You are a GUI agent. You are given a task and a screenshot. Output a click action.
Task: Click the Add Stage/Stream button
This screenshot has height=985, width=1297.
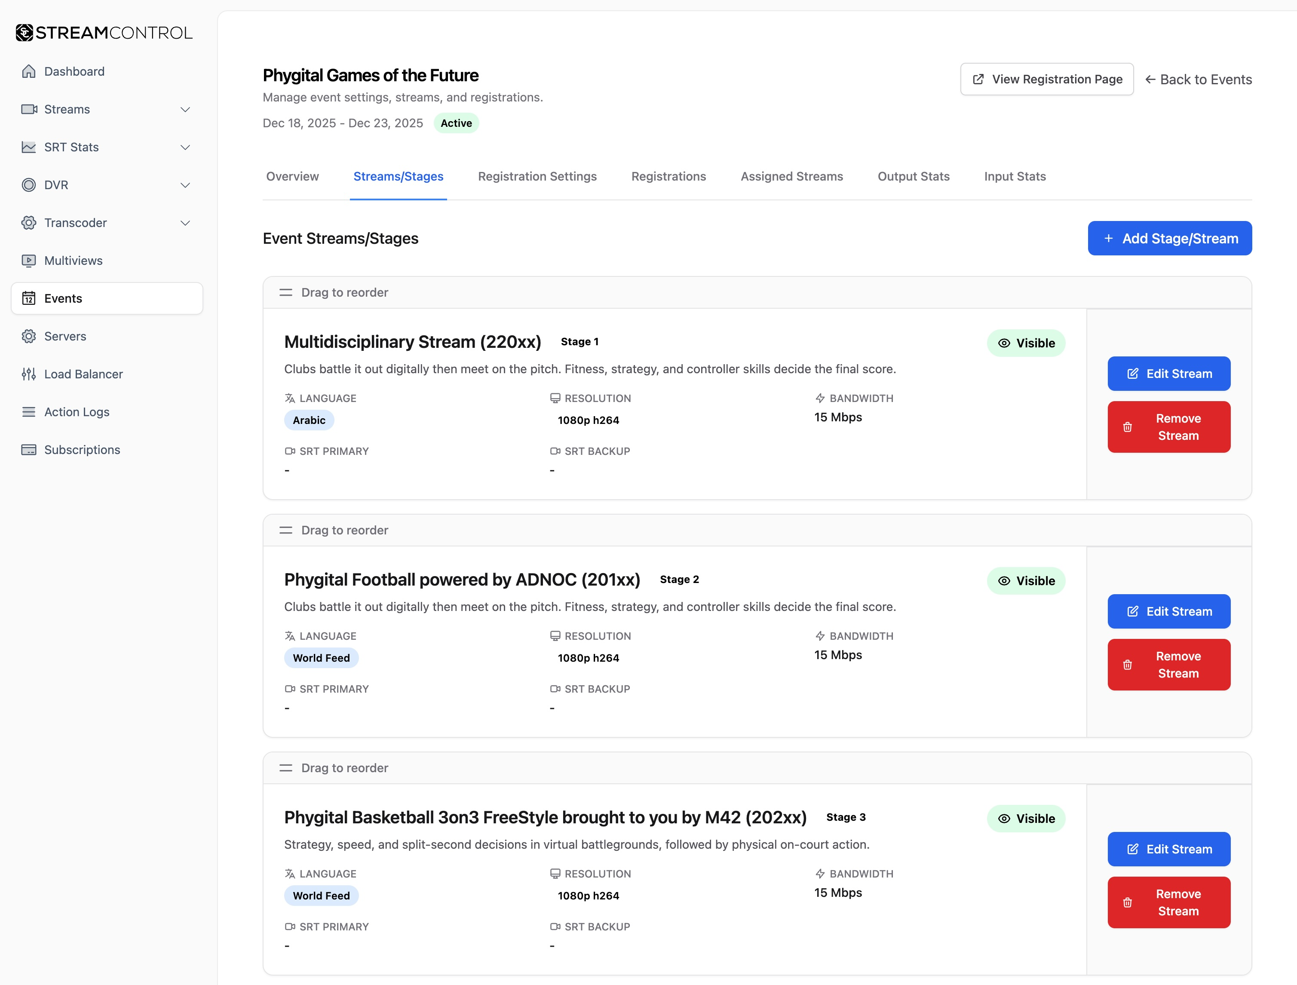[1169, 238]
